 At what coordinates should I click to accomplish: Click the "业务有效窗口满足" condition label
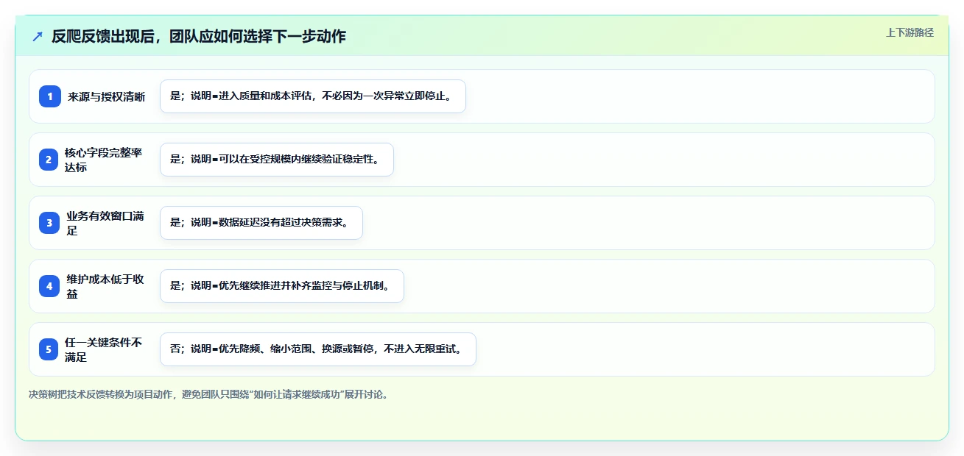click(105, 223)
